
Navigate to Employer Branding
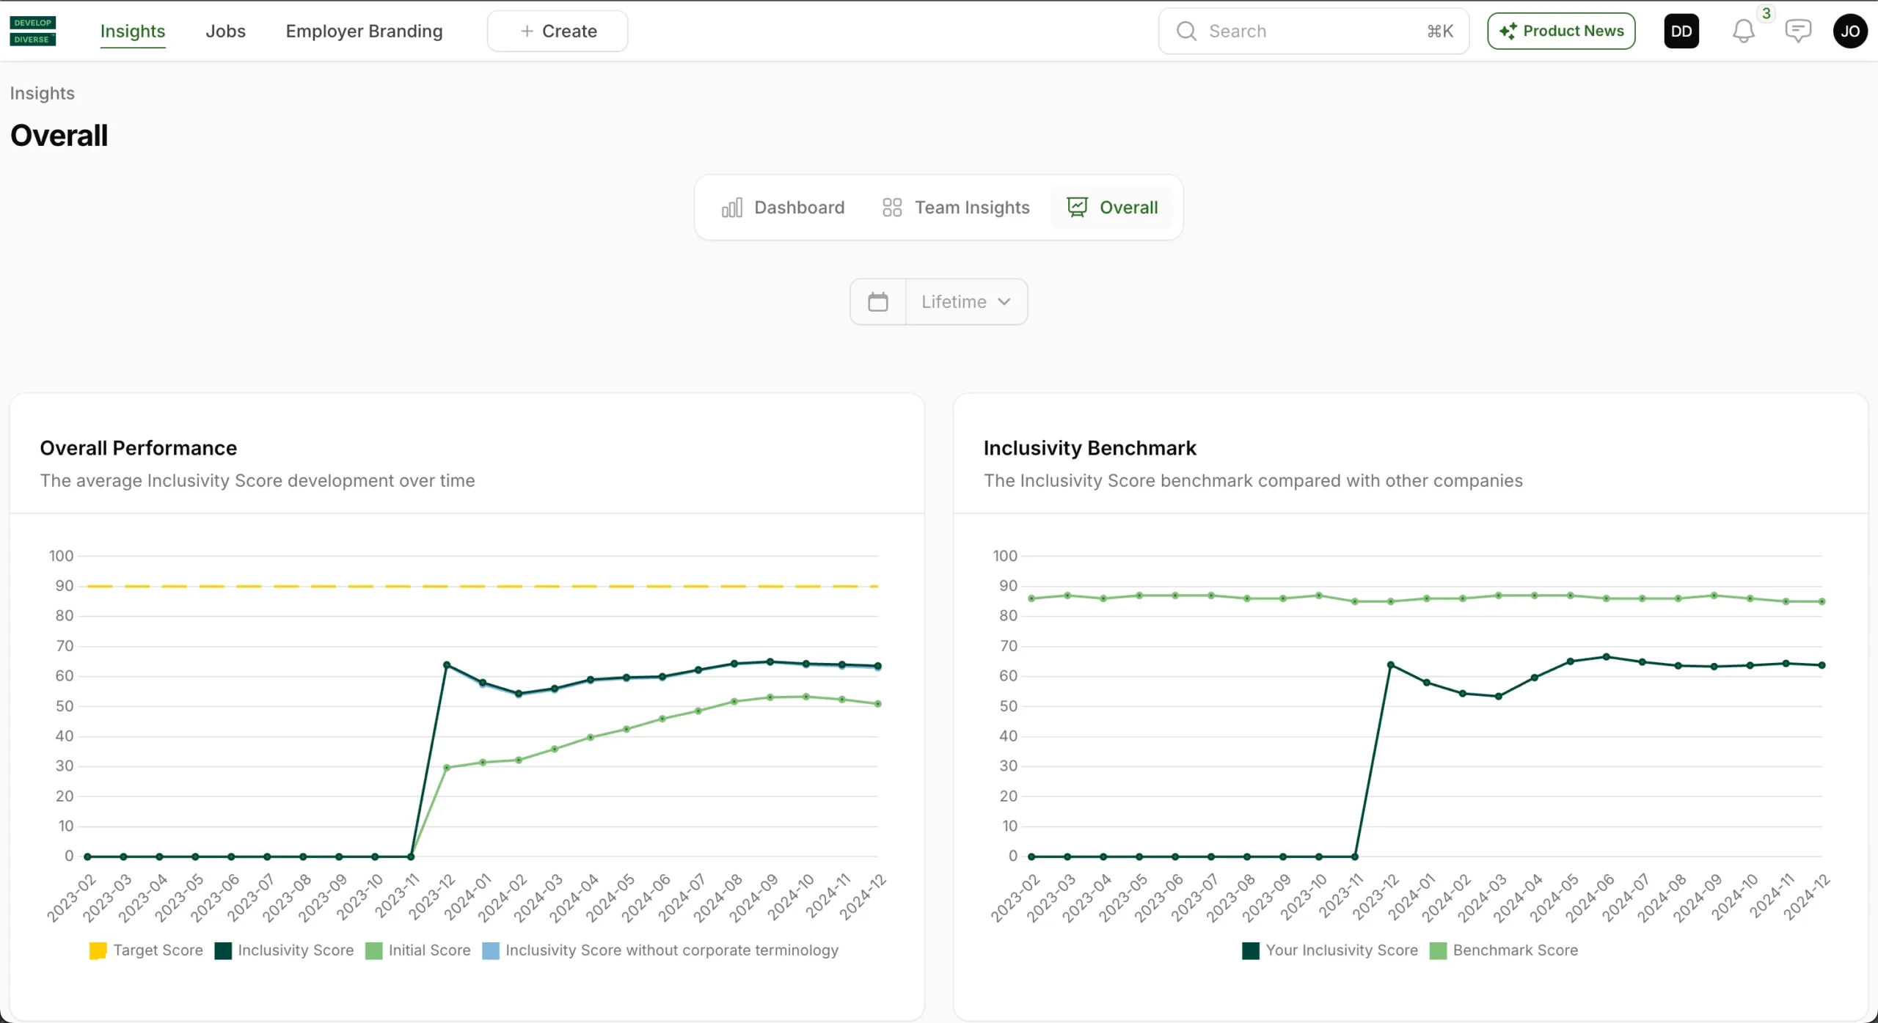pyautogui.click(x=364, y=31)
